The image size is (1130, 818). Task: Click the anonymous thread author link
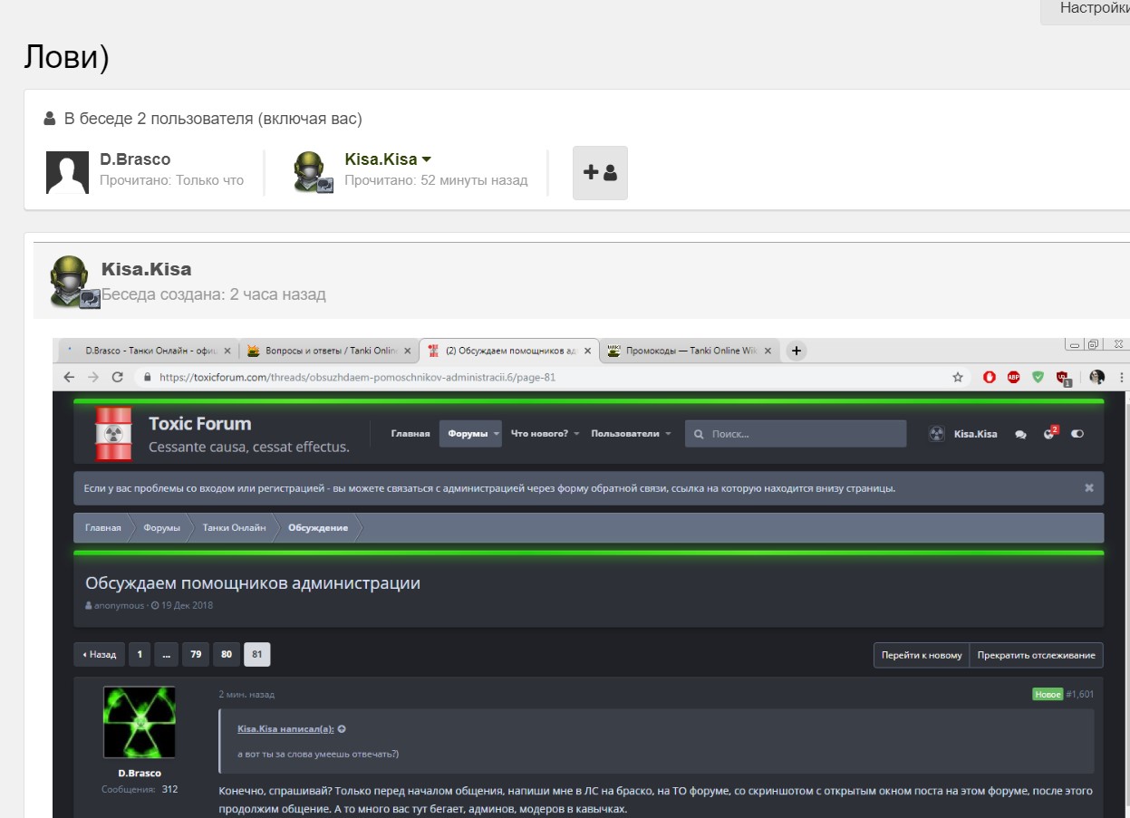coord(119,605)
